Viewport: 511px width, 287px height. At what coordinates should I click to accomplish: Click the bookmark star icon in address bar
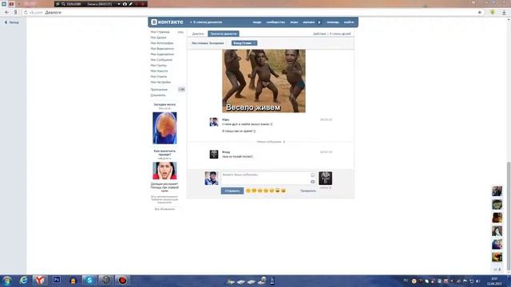pos(479,13)
